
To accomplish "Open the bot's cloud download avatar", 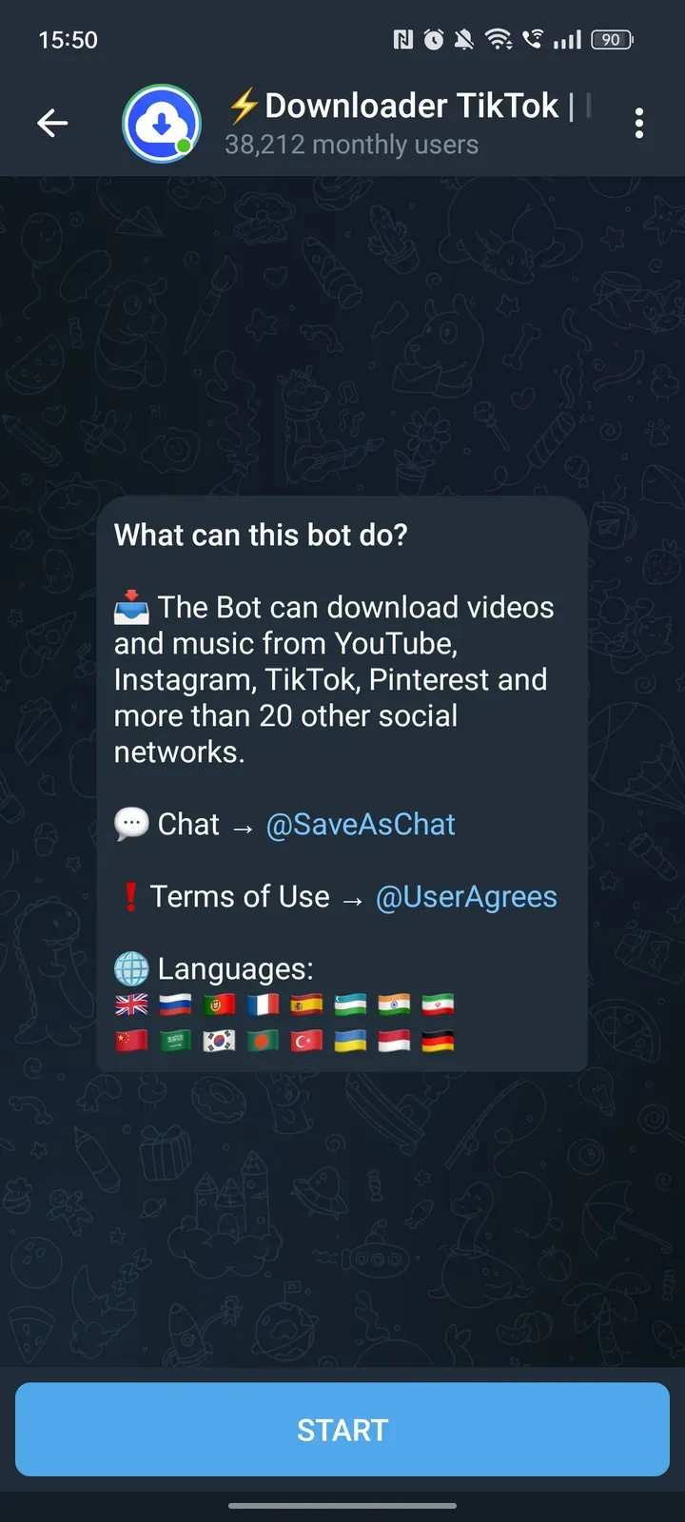I will (162, 124).
